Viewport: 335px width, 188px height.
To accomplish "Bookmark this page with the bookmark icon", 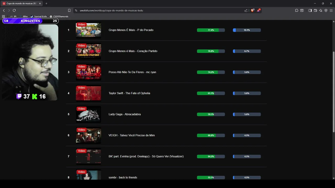I will click(69, 10).
